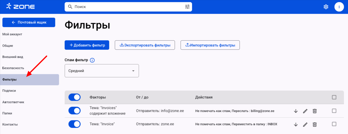Screen dimensions: 348x134
Task: Return via Почтовый ящик back button
Action: coord(29,22)
